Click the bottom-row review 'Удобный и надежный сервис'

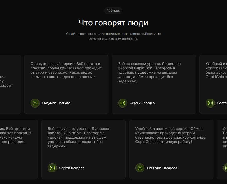click(170, 135)
